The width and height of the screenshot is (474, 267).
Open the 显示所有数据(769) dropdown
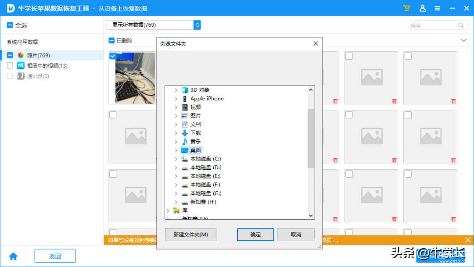click(153, 25)
